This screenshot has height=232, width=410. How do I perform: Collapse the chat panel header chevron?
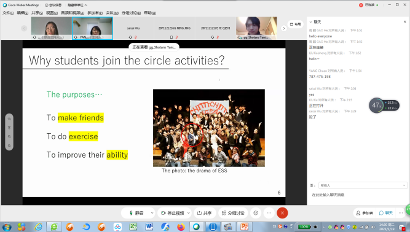pyautogui.click(x=310, y=22)
